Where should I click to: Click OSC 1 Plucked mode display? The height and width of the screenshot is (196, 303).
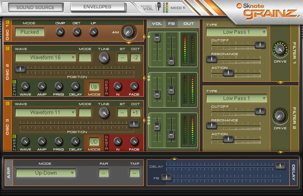point(30,32)
